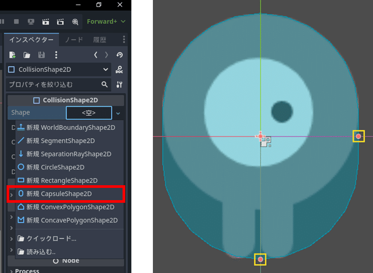Open the CollisionShape2D object selector dropdown
The image size is (373, 273).
pyautogui.click(x=58, y=70)
